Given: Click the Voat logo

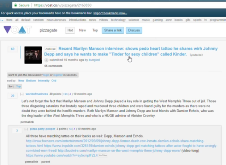Looking at the screenshot, I should (x=18, y=30).
